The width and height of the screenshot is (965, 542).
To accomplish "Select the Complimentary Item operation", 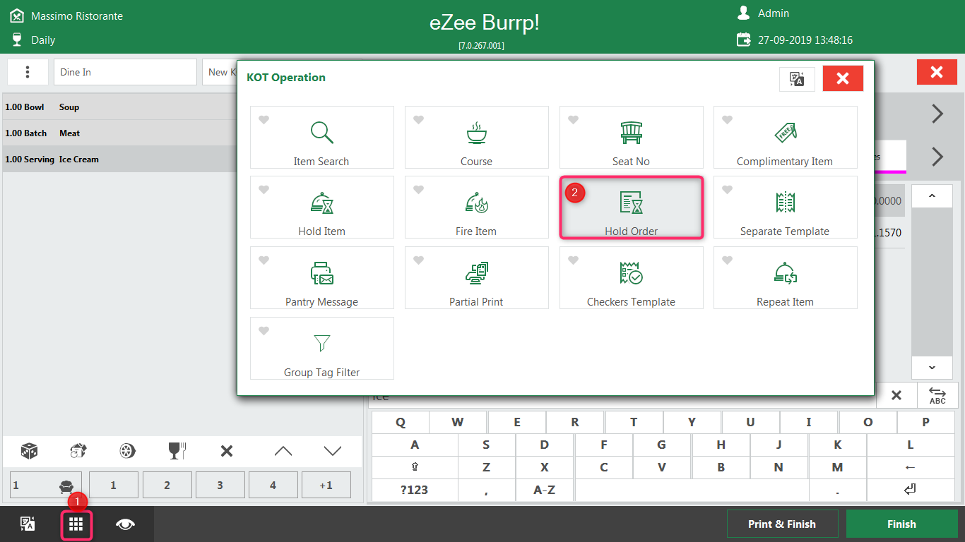I will tap(785, 137).
